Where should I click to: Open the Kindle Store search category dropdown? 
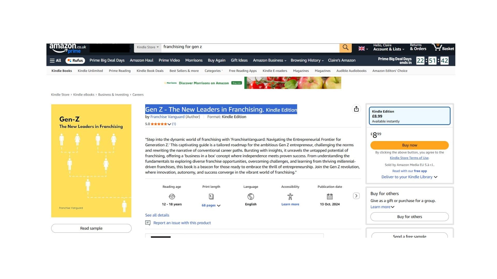[148, 47]
